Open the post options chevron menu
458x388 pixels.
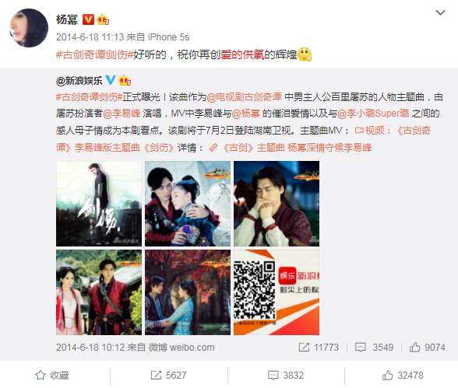click(440, 12)
